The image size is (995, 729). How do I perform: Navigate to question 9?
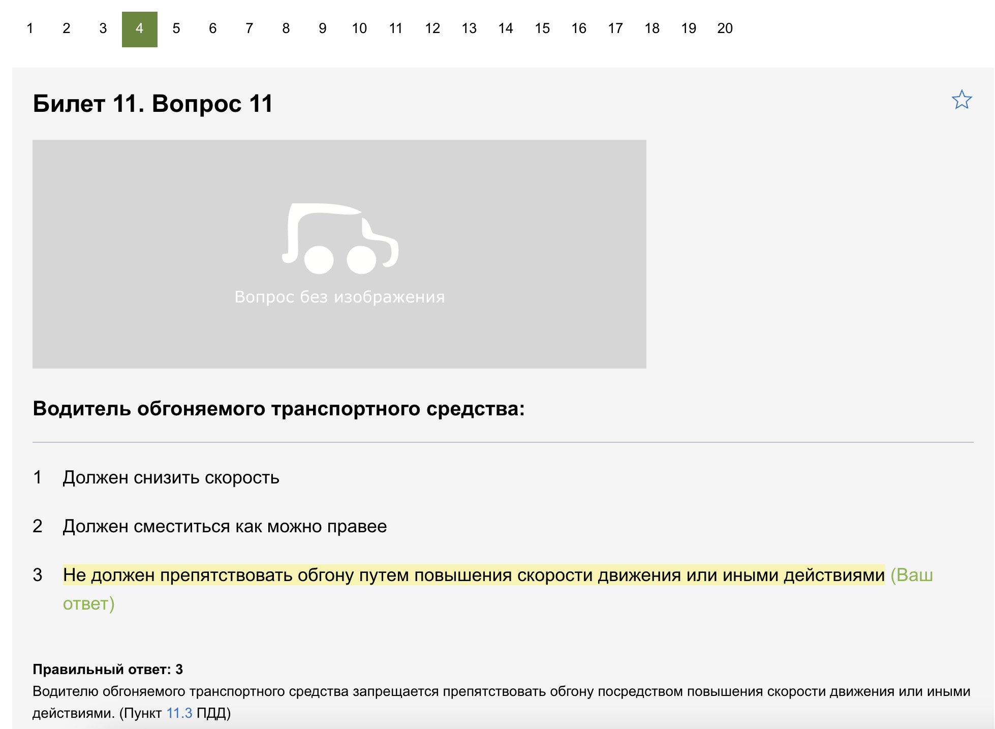[x=323, y=28]
